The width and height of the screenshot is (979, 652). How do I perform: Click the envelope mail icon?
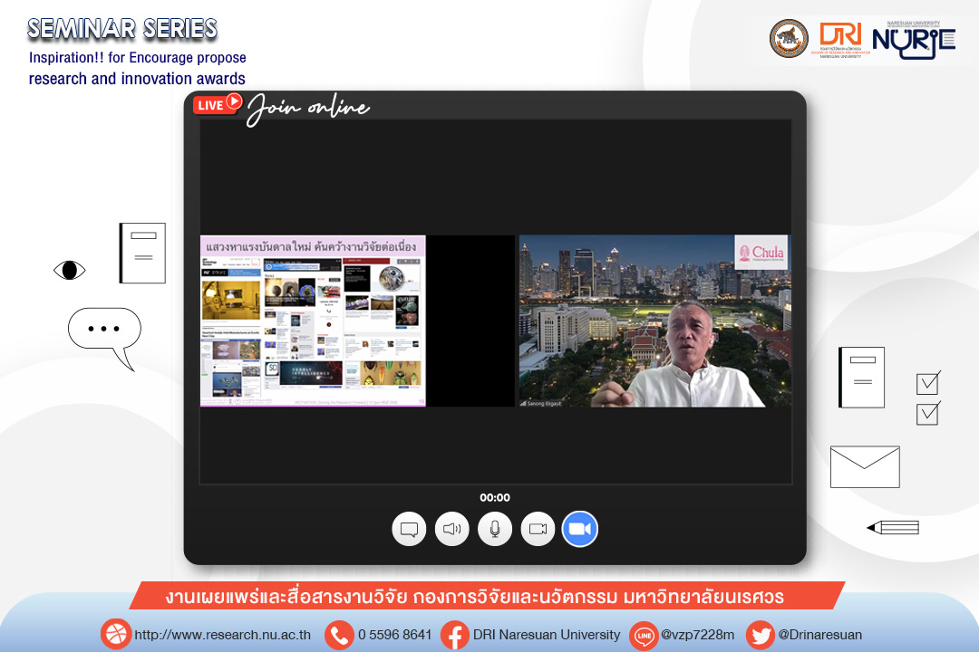[865, 466]
